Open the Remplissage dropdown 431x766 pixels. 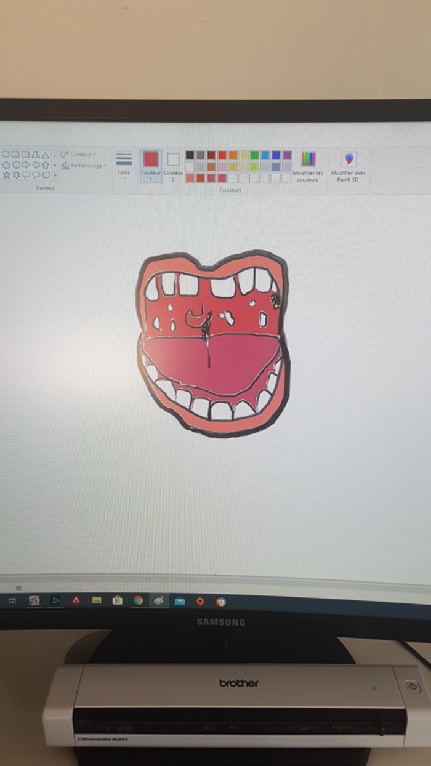pyautogui.click(x=84, y=165)
